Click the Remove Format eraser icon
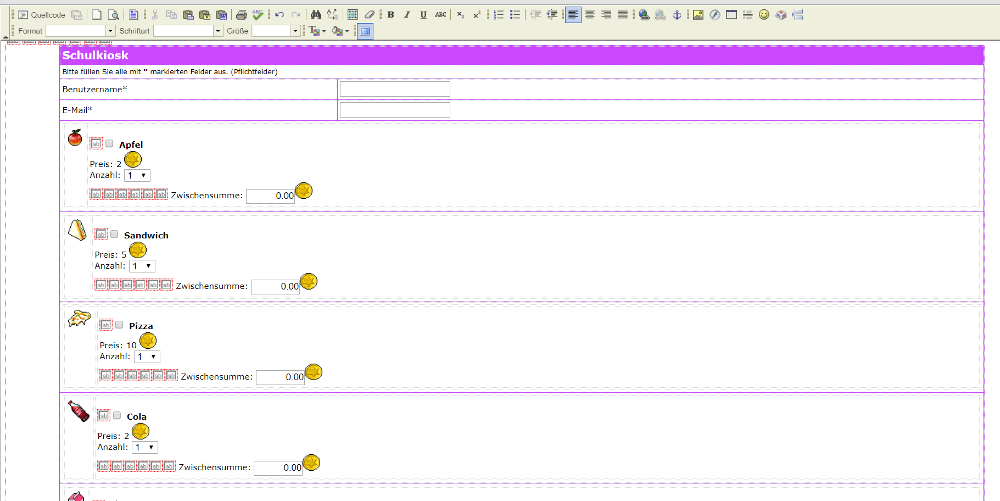The height and width of the screenshot is (501, 1000). 369,15
